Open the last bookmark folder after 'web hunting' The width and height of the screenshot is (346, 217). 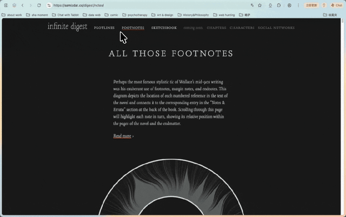(245, 15)
